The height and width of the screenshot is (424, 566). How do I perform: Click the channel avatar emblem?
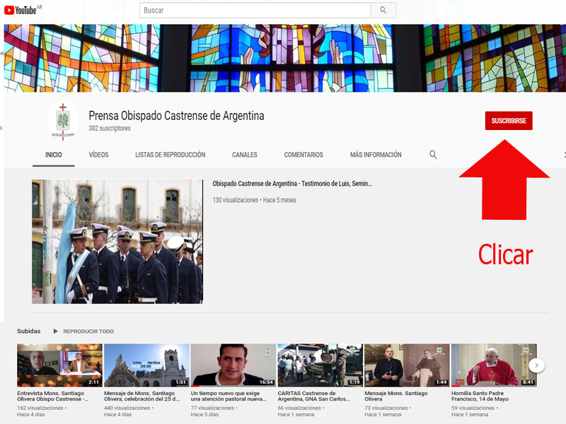63,121
